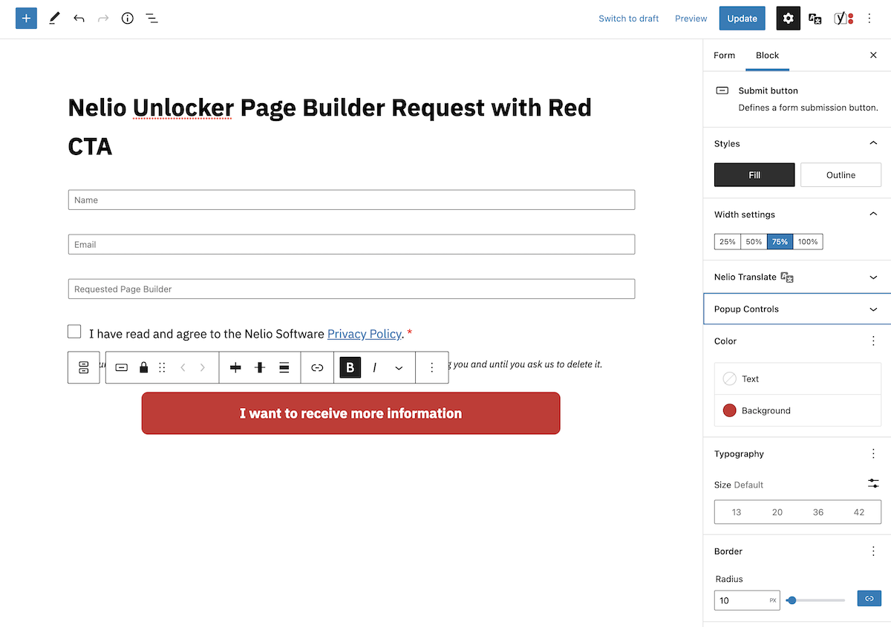Click the Update button

pyautogui.click(x=742, y=19)
